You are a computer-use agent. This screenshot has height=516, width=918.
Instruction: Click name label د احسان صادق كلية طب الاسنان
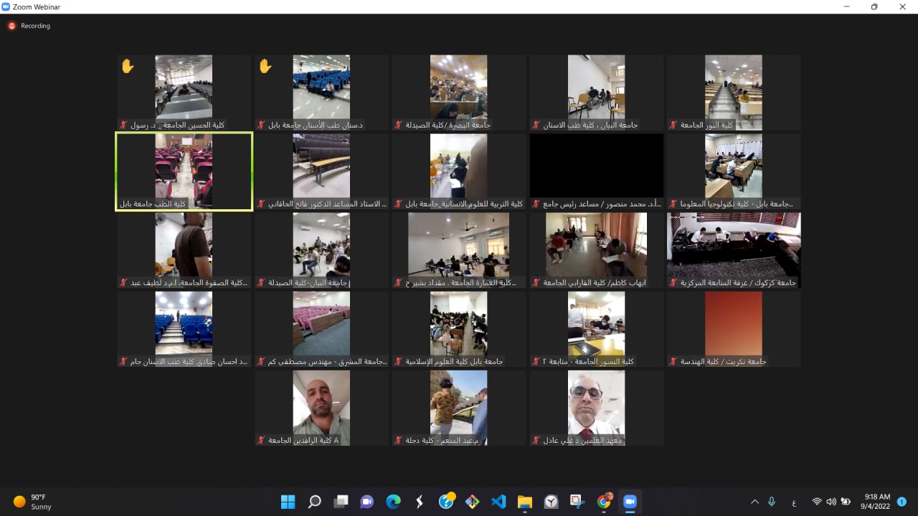pos(190,361)
